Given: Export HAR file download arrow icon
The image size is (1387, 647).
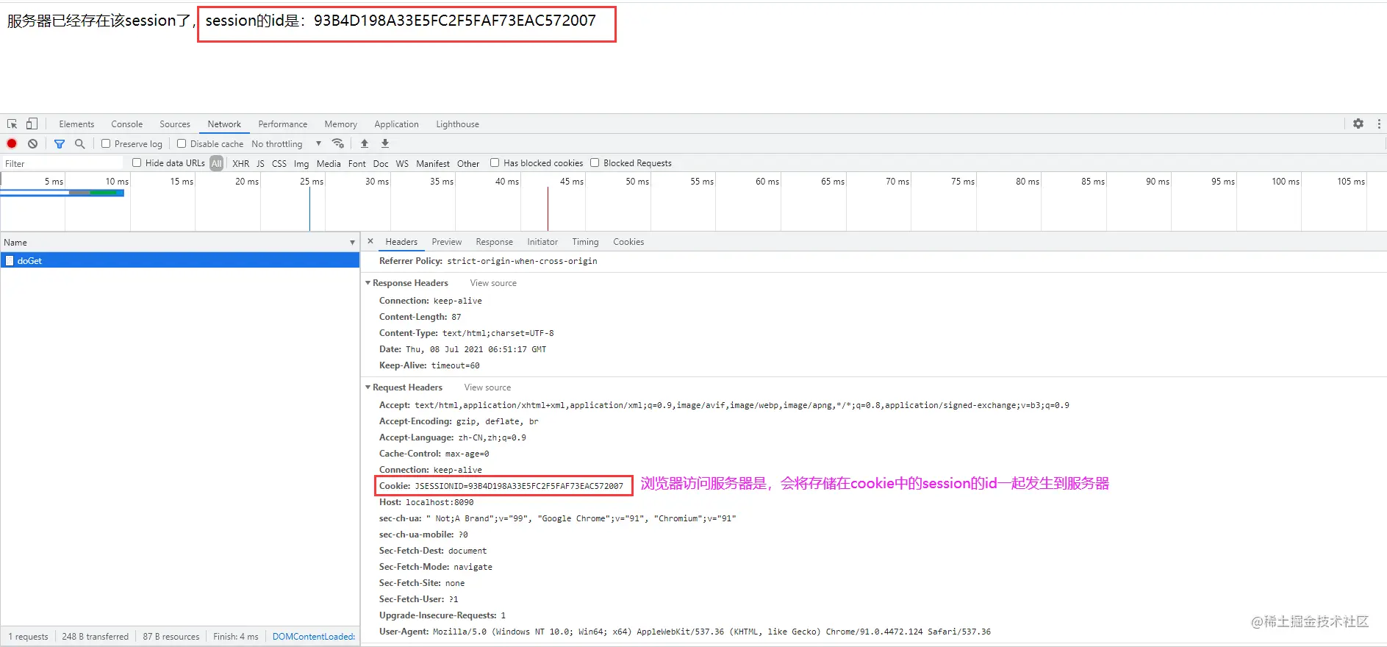Looking at the screenshot, I should pyautogui.click(x=385, y=143).
